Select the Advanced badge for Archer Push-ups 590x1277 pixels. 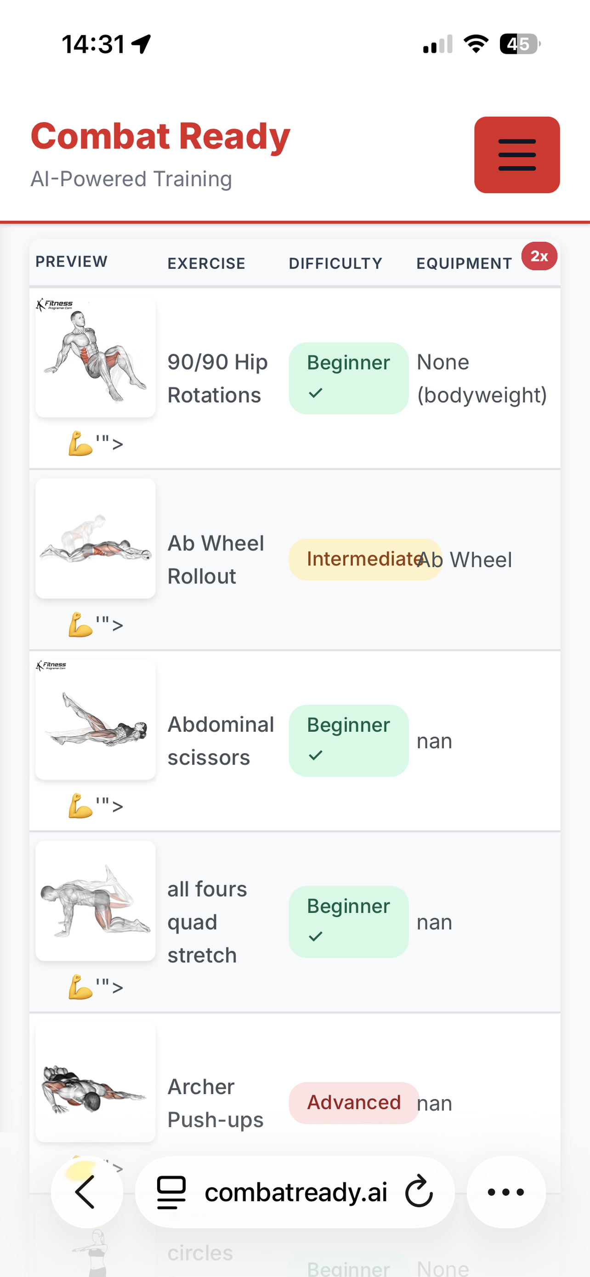(353, 1102)
